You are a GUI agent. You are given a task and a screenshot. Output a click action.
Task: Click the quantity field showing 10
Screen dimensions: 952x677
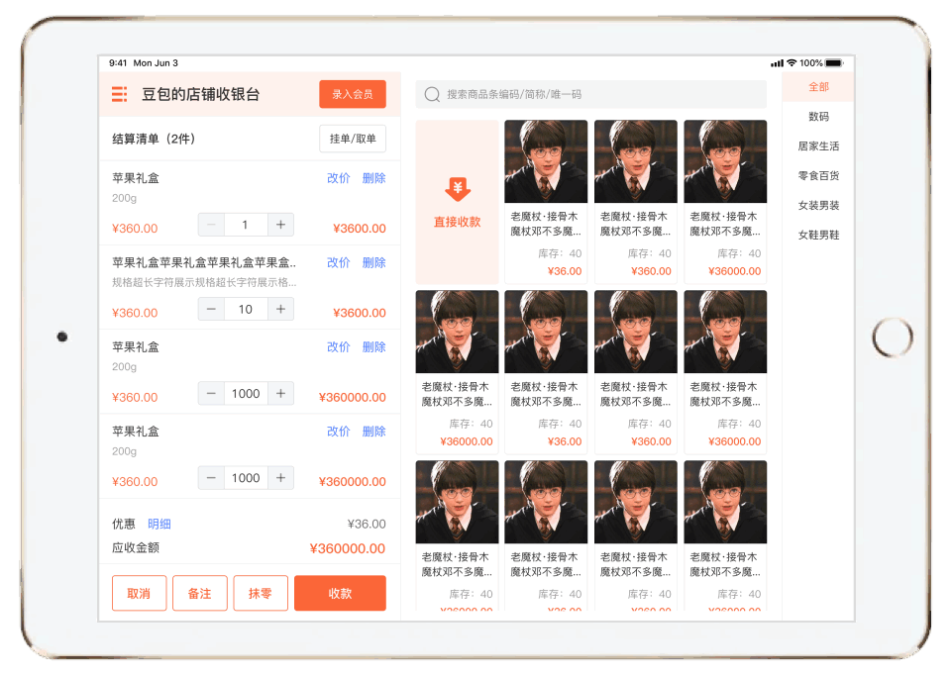[x=246, y=310]
